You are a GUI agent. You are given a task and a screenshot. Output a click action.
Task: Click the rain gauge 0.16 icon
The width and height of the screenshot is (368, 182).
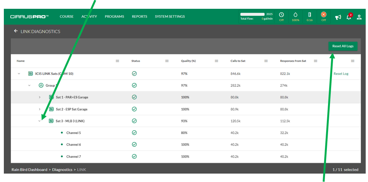pos(310,15)
